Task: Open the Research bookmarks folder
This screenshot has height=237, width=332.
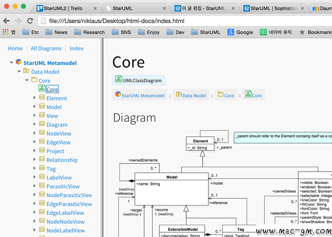Action: pyautogui.click(x=90, y=32)
